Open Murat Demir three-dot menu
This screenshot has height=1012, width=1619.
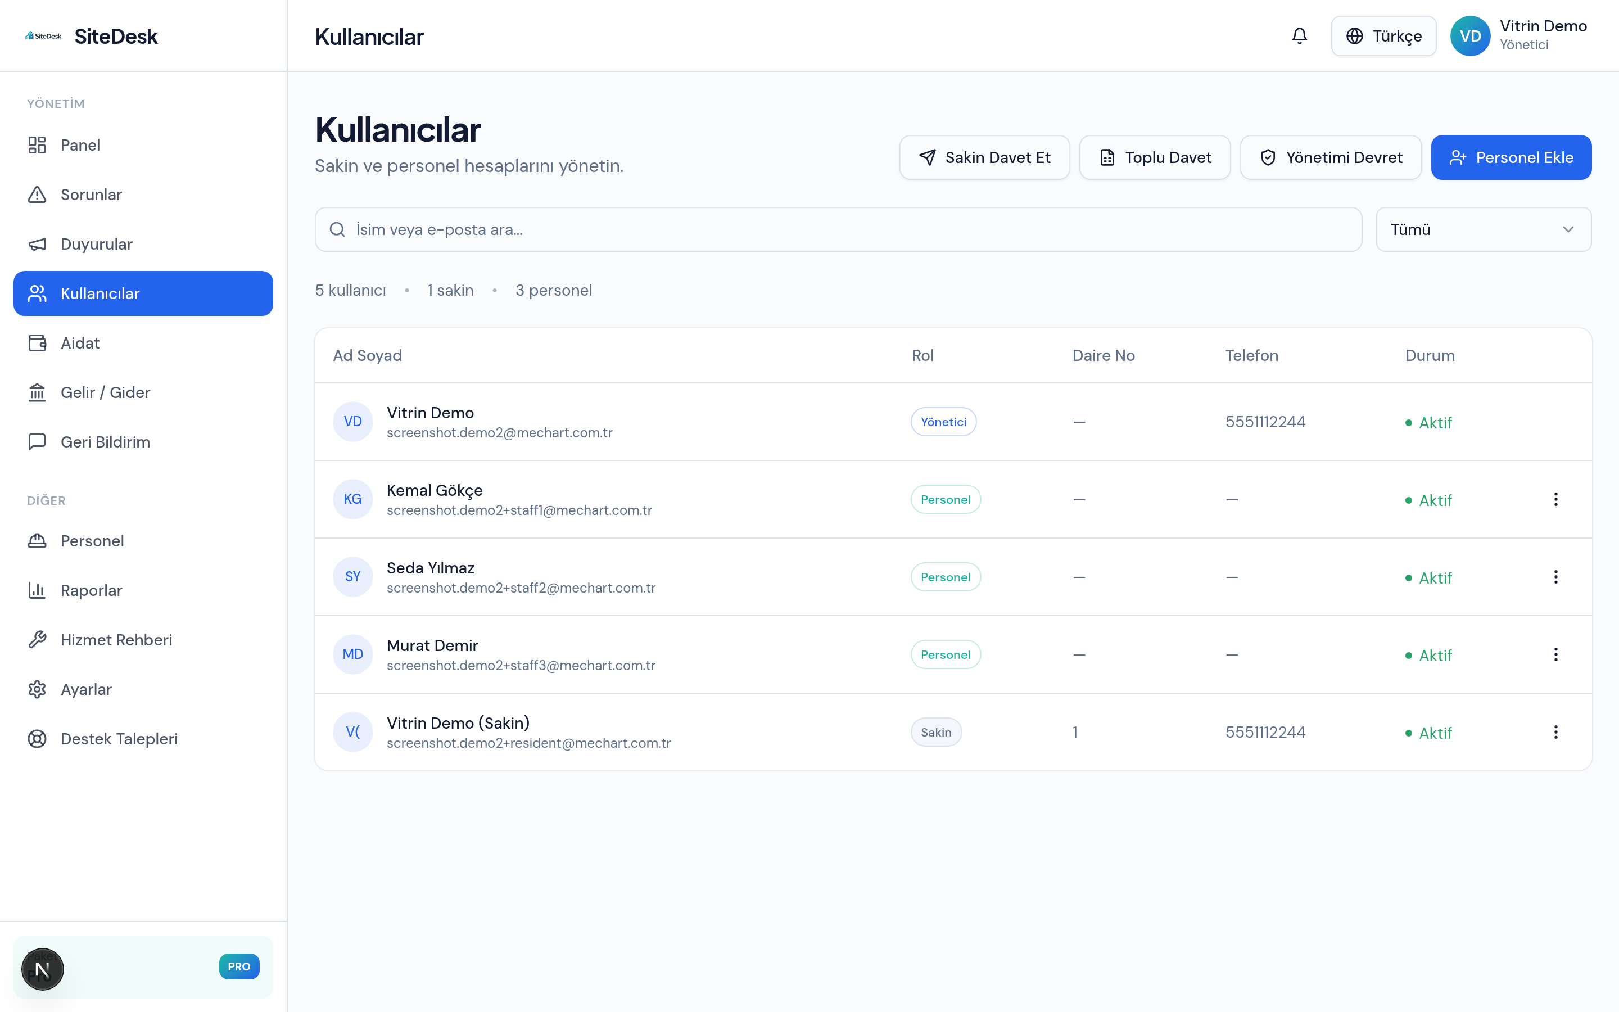pyautogui.click(x=1555, y=654)
